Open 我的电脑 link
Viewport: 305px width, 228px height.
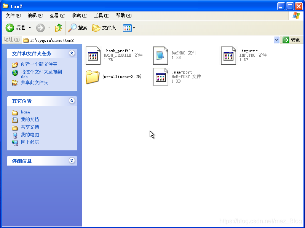[30, 135]
